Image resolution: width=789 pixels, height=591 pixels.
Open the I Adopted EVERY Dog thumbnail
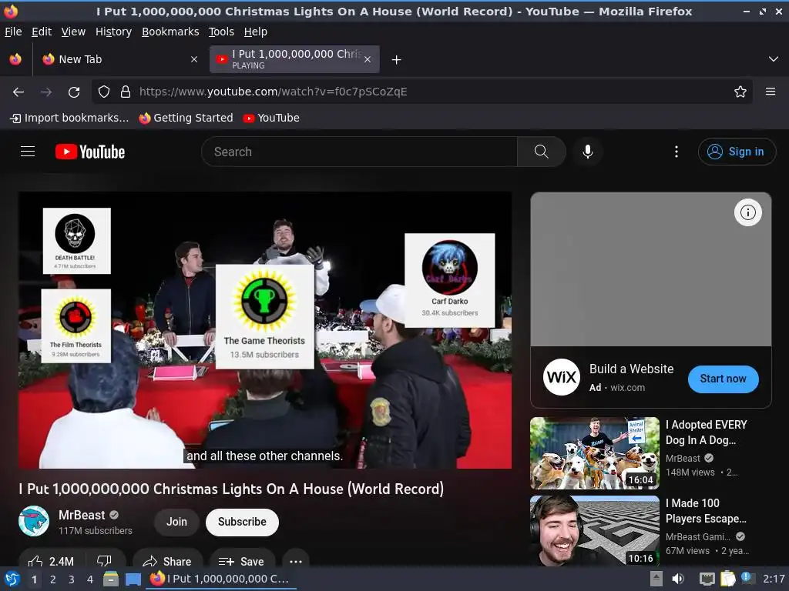[x=594, y=452]
